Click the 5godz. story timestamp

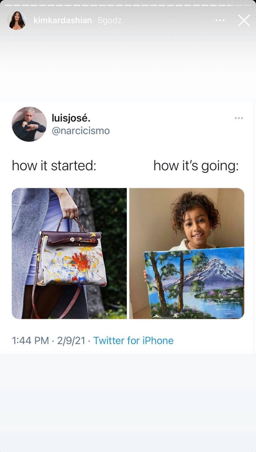tap(111, 20)
